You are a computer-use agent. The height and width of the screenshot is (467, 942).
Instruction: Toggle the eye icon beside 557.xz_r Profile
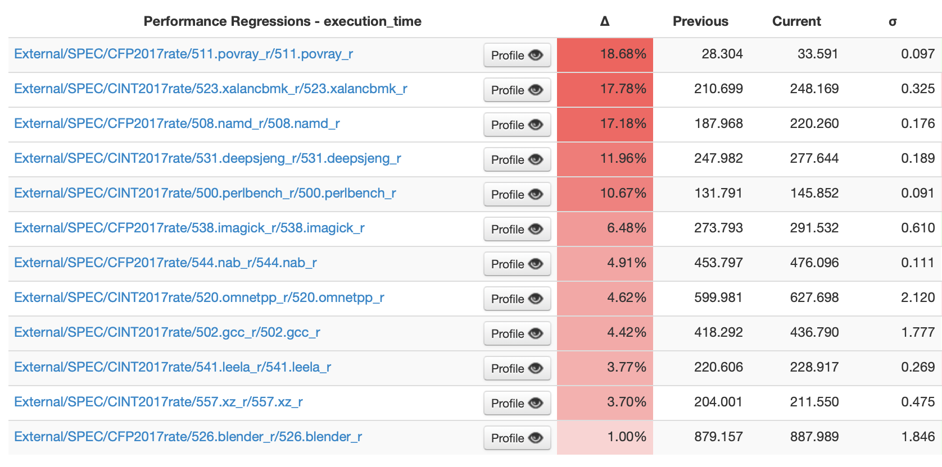click(535, 403)
